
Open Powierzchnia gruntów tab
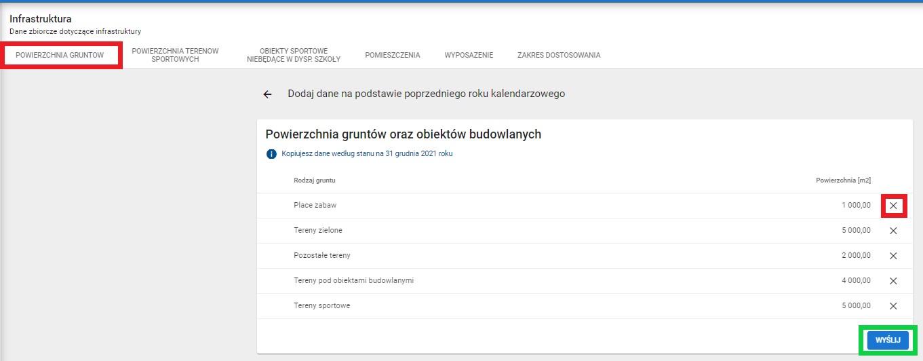pyautogui.click(x=60, y=55)
